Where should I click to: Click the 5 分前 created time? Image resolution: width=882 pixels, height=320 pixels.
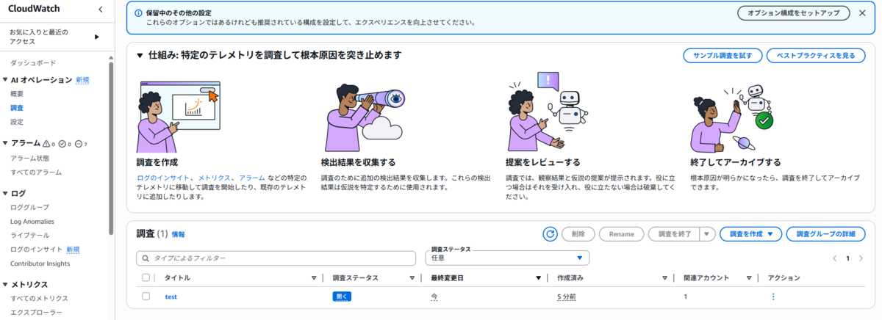click(x=567, y=297)
